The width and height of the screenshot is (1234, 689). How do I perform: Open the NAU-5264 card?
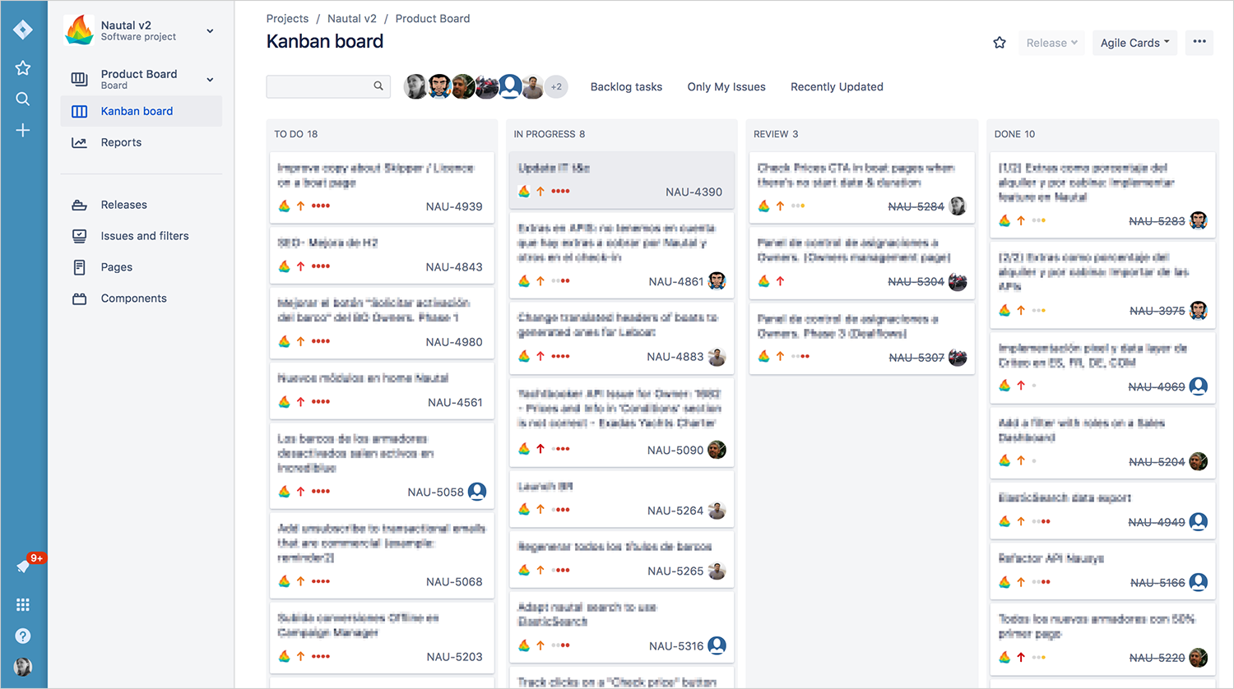pos(622,498)
